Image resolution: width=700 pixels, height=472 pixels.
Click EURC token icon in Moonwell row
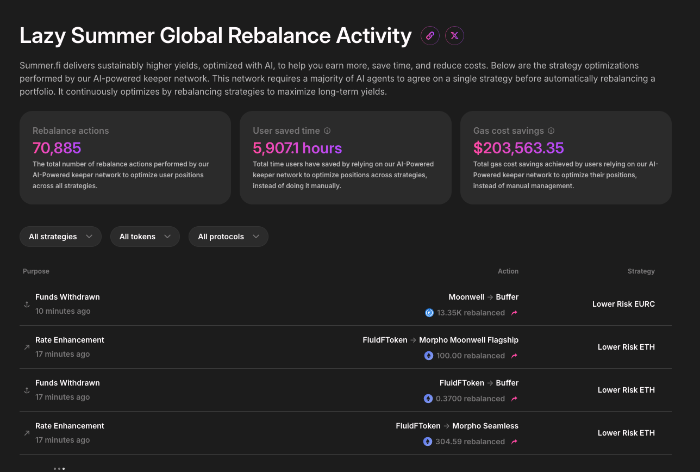(429, 313)
